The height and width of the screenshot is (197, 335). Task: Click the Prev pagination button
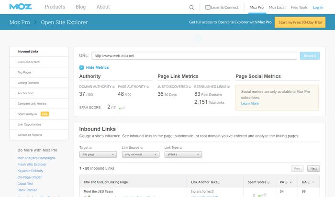297,169
